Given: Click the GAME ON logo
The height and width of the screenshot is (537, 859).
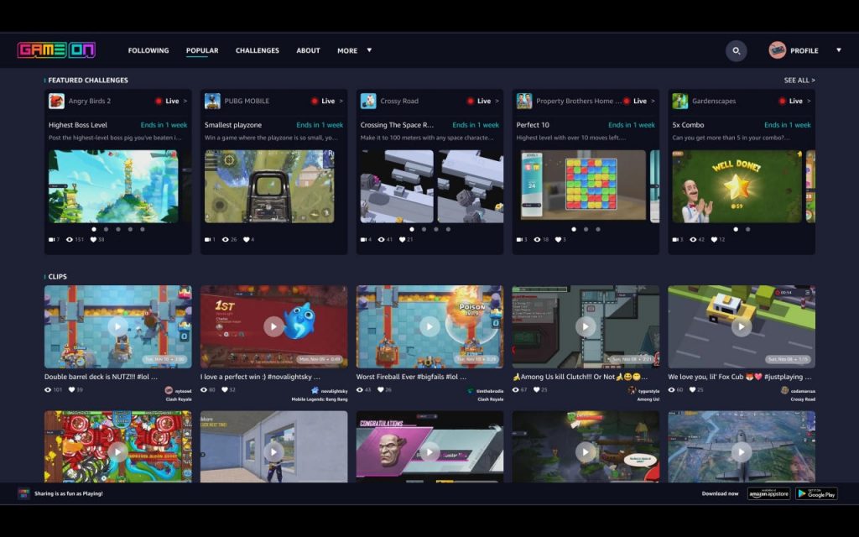Looking at the screenshot, I should point(58,50).
